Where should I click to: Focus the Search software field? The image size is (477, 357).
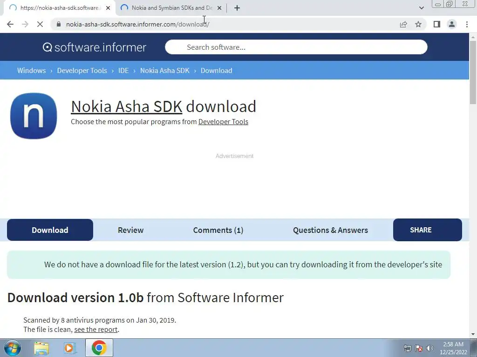(x=296, y=47)
